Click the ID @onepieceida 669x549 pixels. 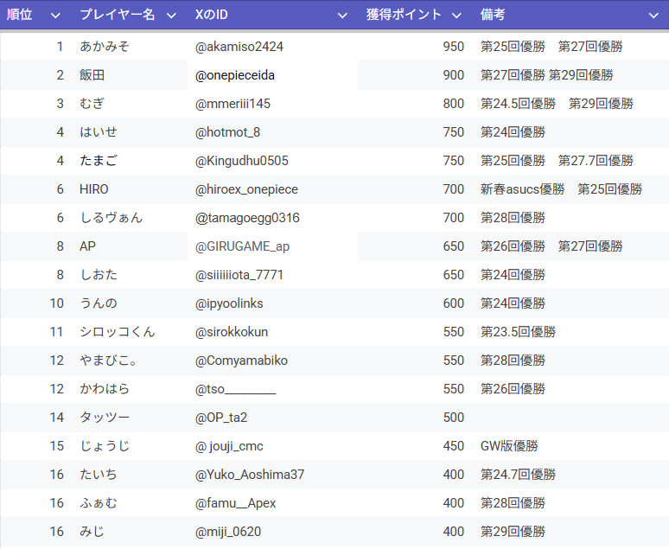coord(234,75)
